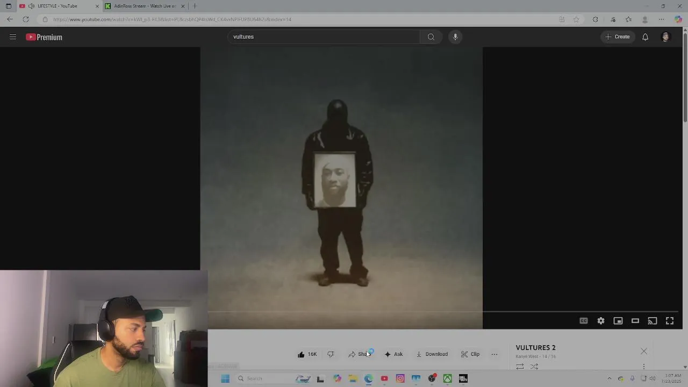Image resolution: width=688 pixels, height=387 pixels.
Task: Open the taskbar clock and date
Action: pos(673,378)
